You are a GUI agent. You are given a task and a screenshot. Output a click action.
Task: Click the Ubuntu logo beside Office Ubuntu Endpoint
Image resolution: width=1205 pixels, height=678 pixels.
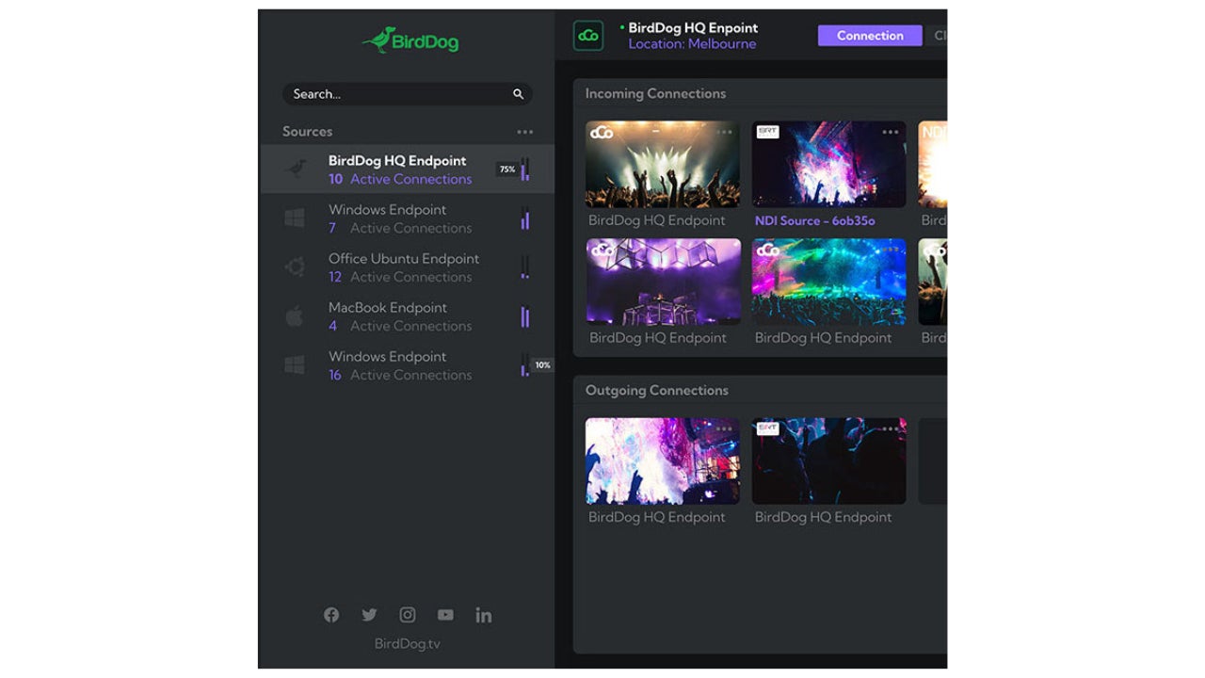[295, 267]
